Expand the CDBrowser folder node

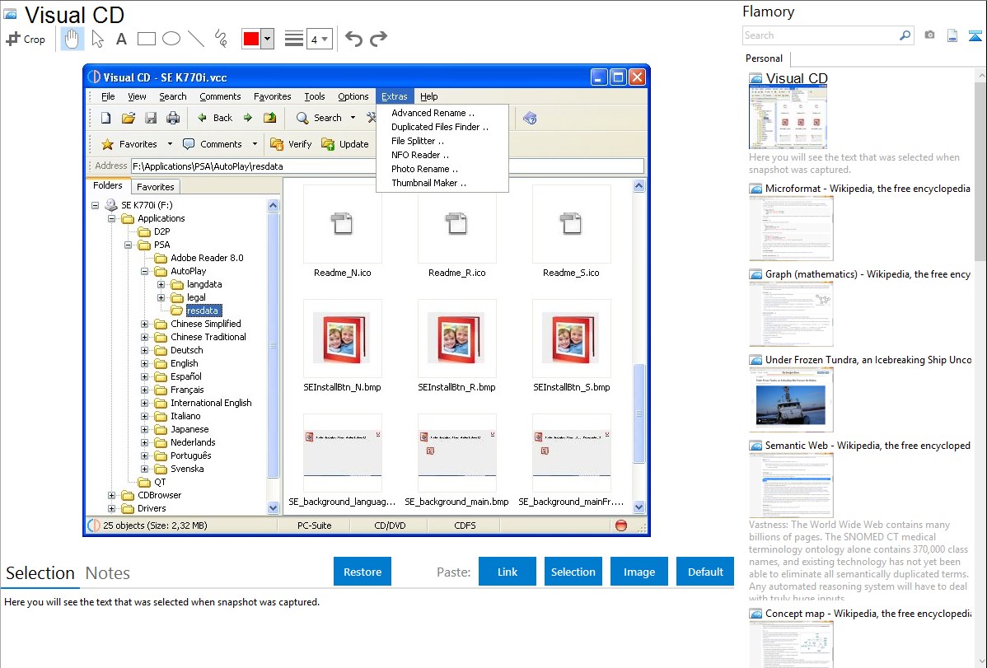[111, 496]
